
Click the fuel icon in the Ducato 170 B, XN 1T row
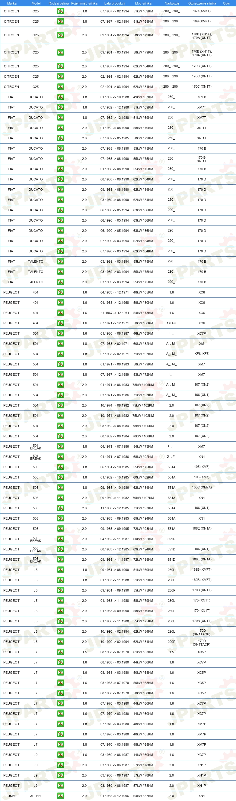point(61,159)
